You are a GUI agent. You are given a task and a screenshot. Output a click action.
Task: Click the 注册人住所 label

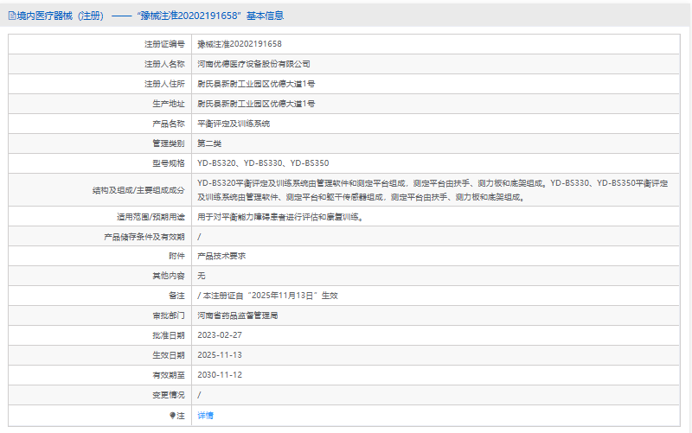[164, 84]
